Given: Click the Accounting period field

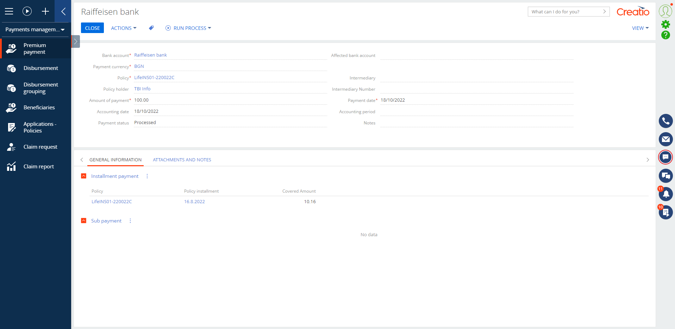Looking at the screenshot, I should (x=477, y=111).
